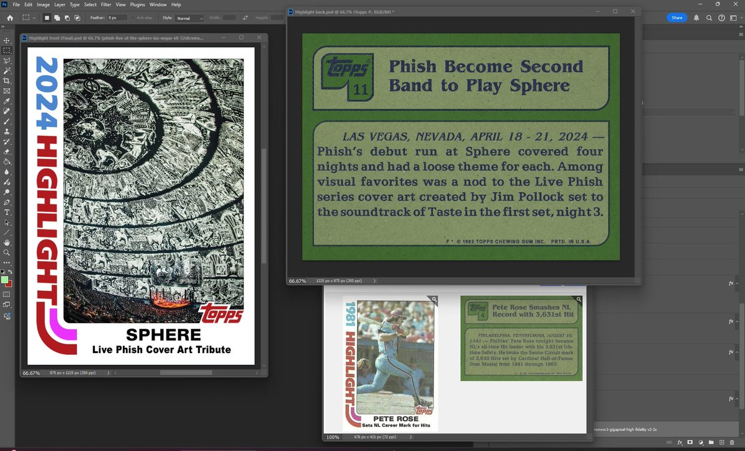Select the Path Selection tool
Screen dimensions: 745x451
[x=7, y=222]
